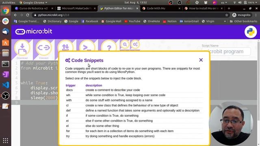The width and height of the screenshot is (260, 146).
Task: Open the Google Mail bookmark
Action: tap(111, 21)
